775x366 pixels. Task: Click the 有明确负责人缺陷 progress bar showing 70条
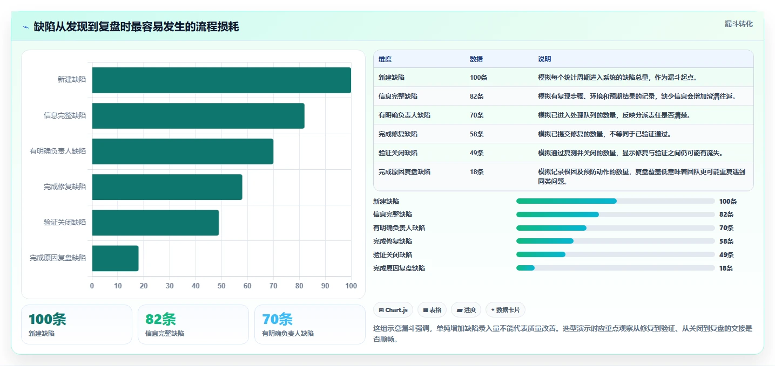click(x=616, y=227)
